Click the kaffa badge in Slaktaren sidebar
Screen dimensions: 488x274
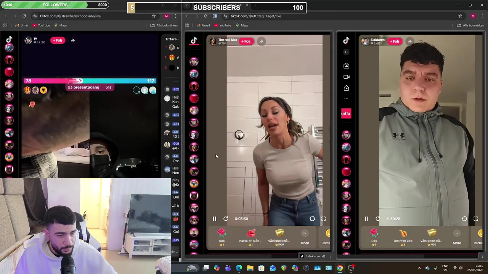346,113
